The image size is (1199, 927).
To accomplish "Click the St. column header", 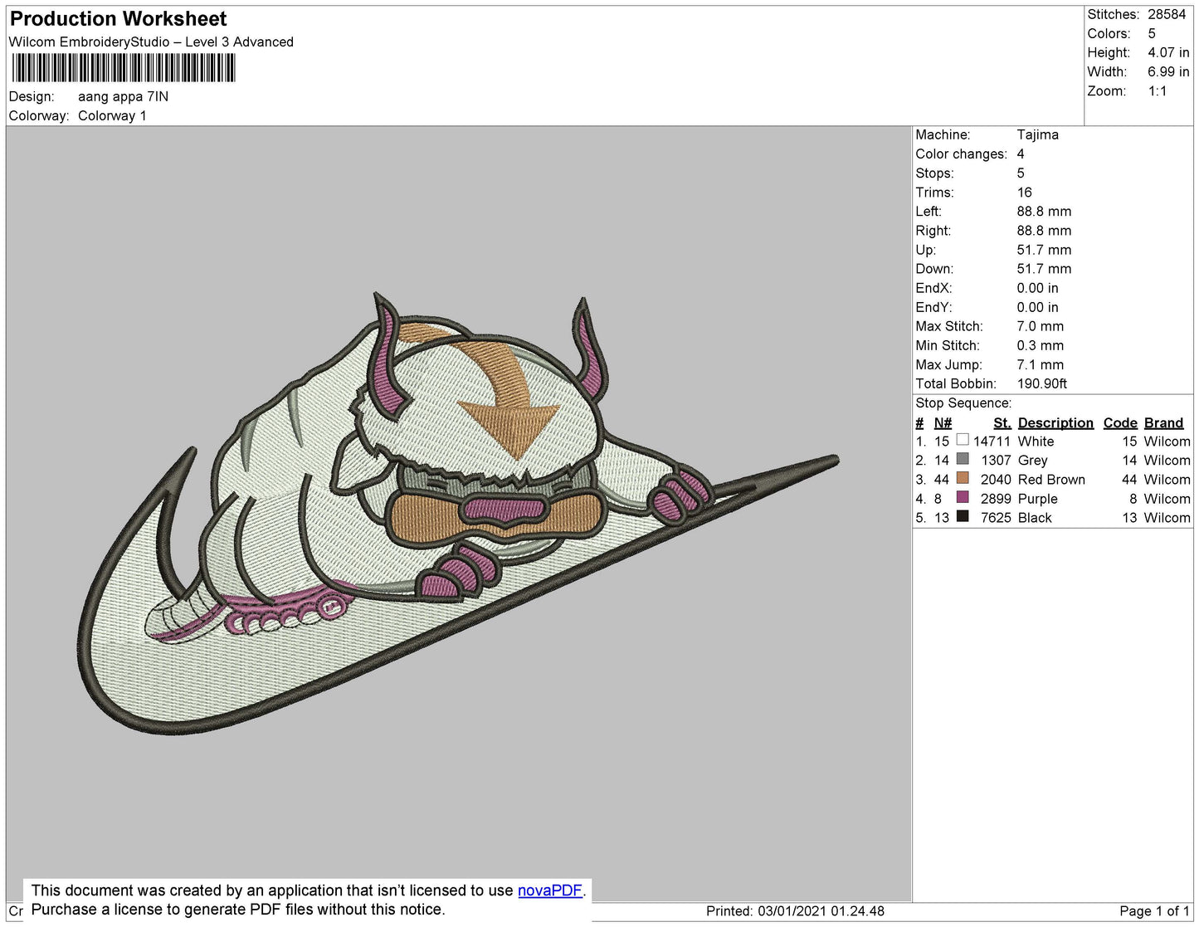I will [x=1002, y=422].
